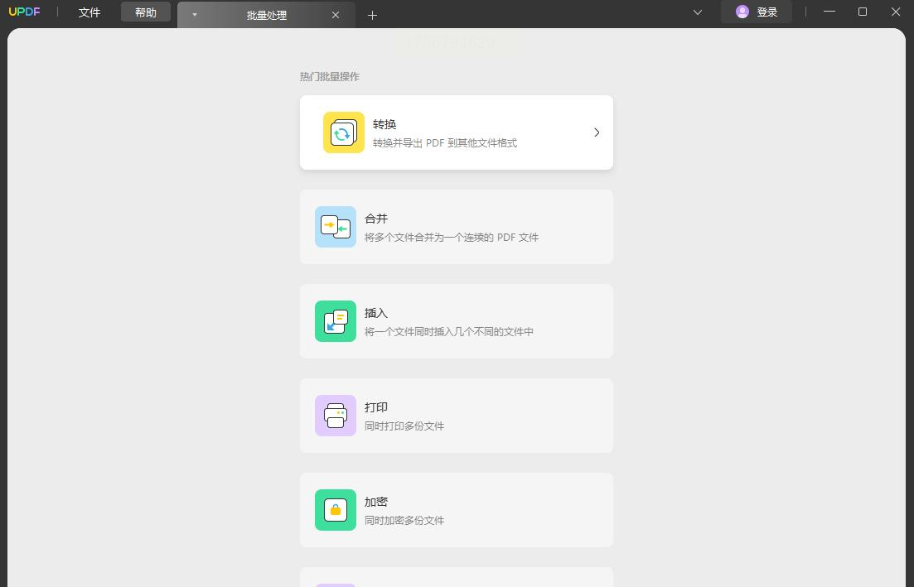914x587 pixels.
Task: Click the Insert (插入) green icon
Action: 336,321
